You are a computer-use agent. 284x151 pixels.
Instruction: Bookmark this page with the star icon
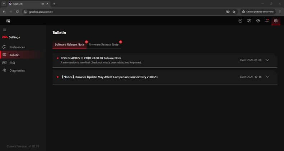point(234,12)
